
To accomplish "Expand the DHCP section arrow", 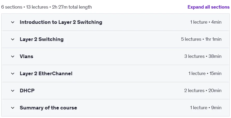I will (13, 91).
